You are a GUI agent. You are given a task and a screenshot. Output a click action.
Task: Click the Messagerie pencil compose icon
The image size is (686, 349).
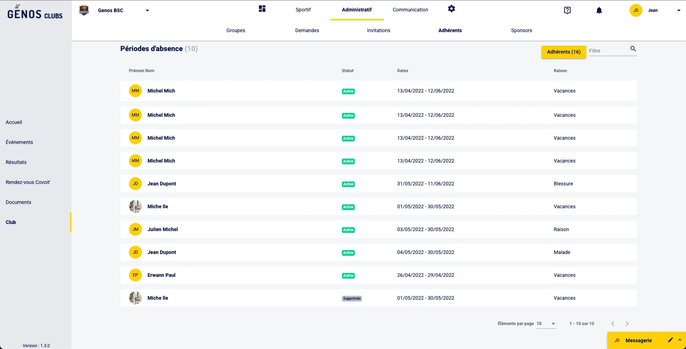670,340
